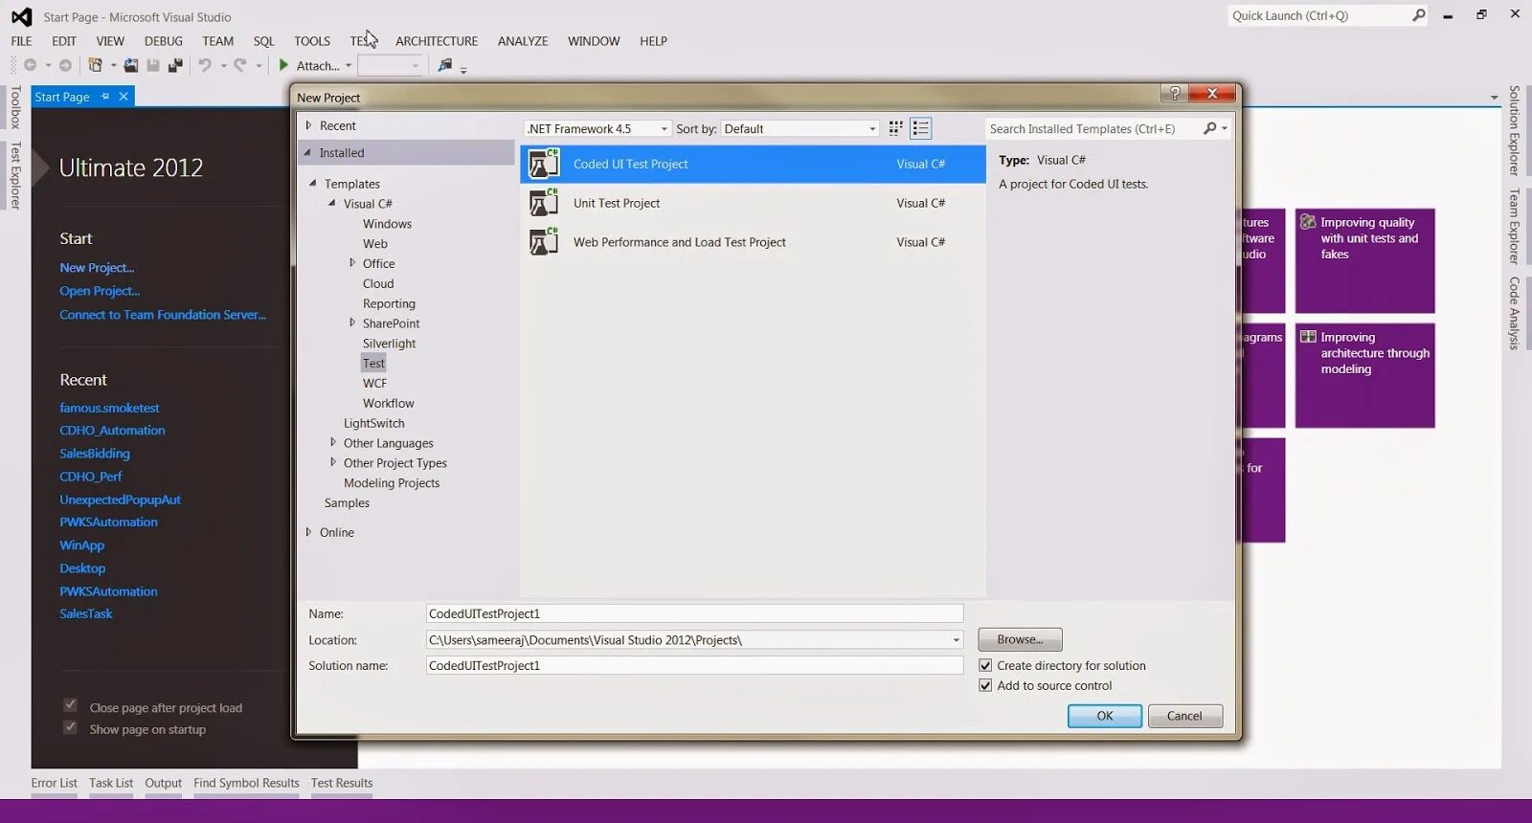Click Unit Test Project icon
This screenshot has width=1532, height=823.
(544, 203)
